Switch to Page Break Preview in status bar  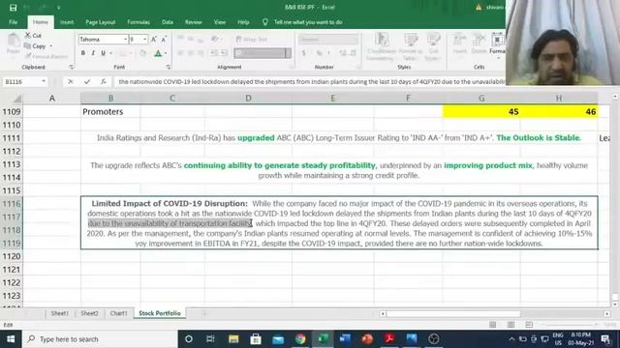(529, 325)
